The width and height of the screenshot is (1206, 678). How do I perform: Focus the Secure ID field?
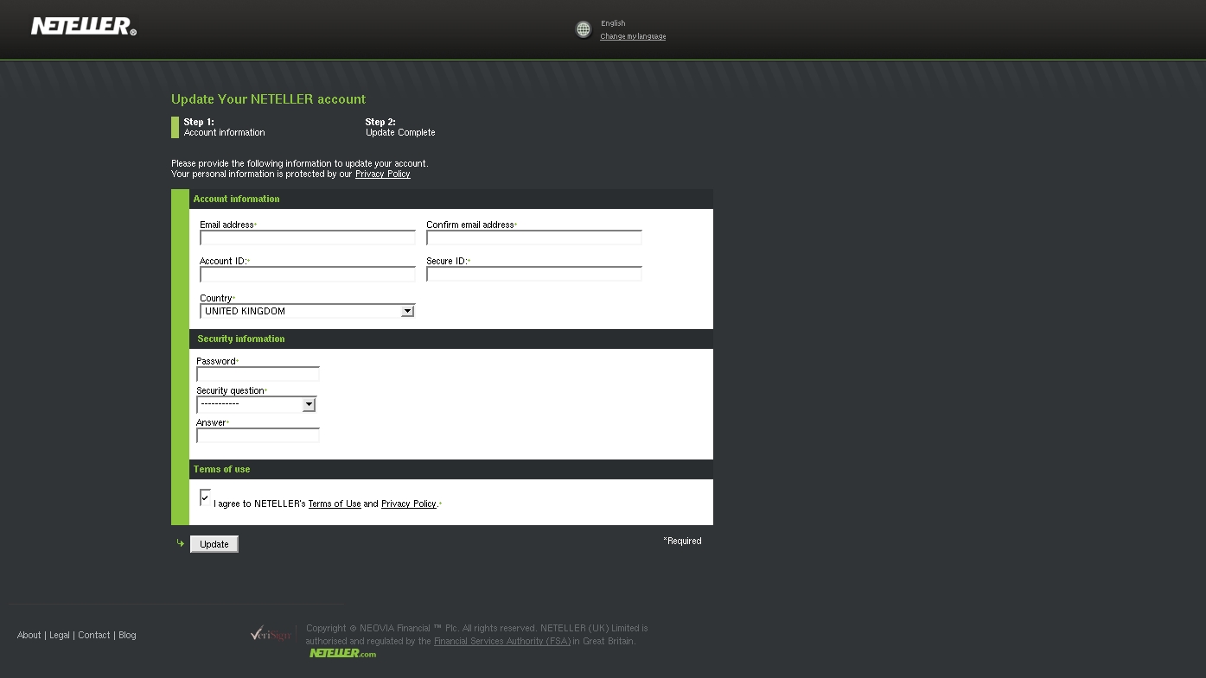coord(534,274)
